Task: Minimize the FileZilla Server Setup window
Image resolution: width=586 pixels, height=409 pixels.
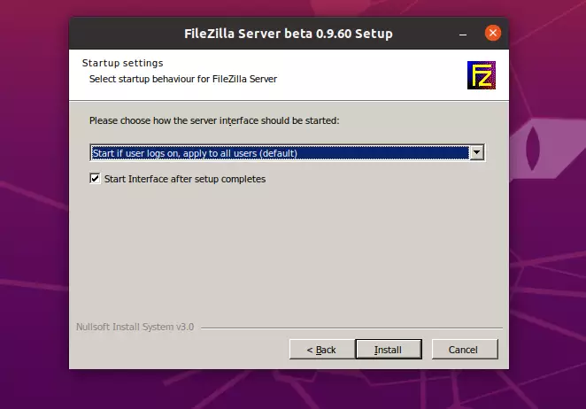Action: coord(463,35)
